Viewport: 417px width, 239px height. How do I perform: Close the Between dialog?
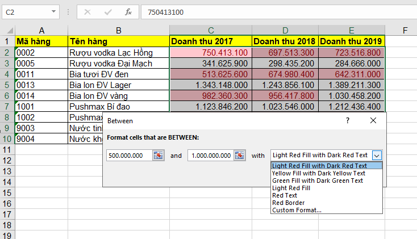[373, 120]
